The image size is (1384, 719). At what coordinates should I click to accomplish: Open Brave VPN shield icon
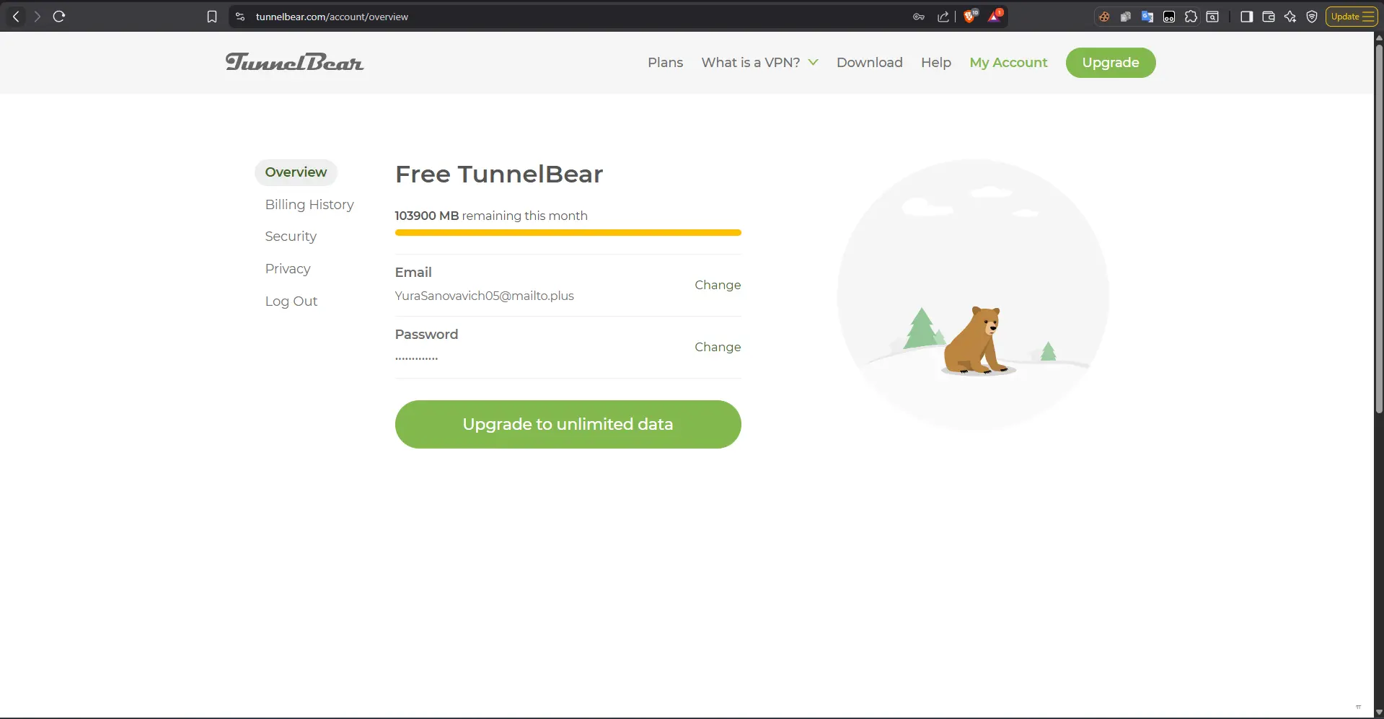(x=1312, y=17)
